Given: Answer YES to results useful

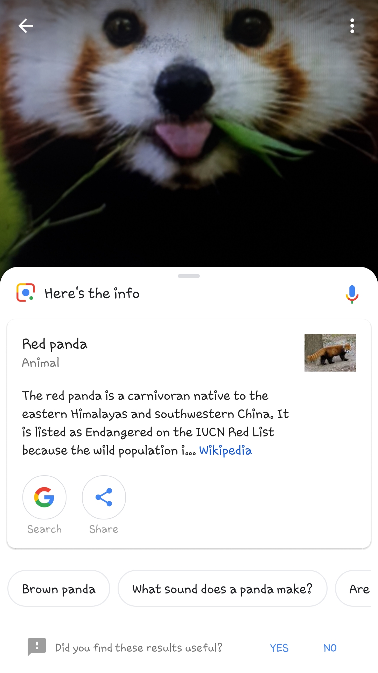Looking at the screenshot, I should pos(279,648).
